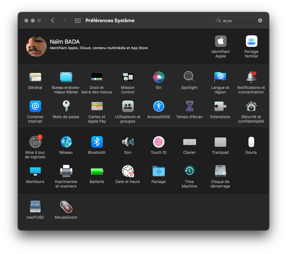Open Langue et région pane
This screenshot has height=254, width=287.
pyautogui.click(x=220, y=77)
